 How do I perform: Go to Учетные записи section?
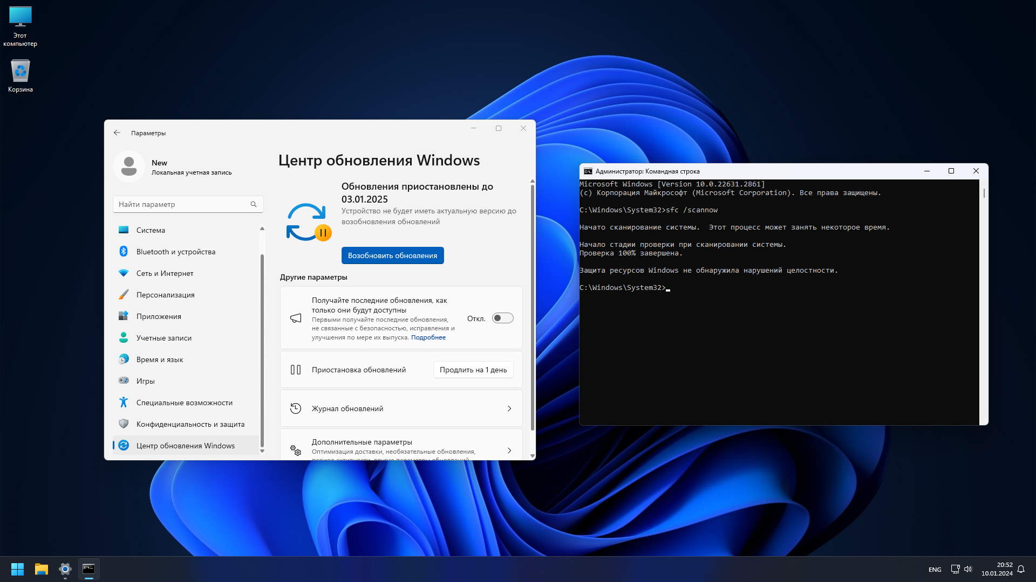(163, 338)
